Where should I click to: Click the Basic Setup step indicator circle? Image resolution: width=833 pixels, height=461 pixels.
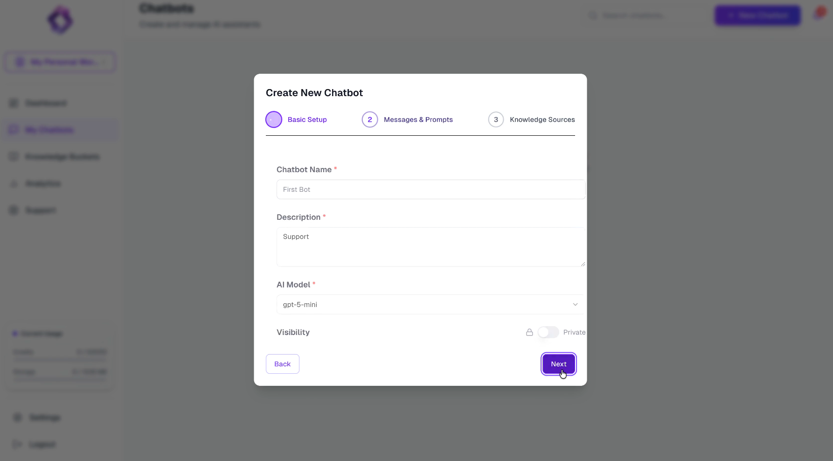click(274, 119)
